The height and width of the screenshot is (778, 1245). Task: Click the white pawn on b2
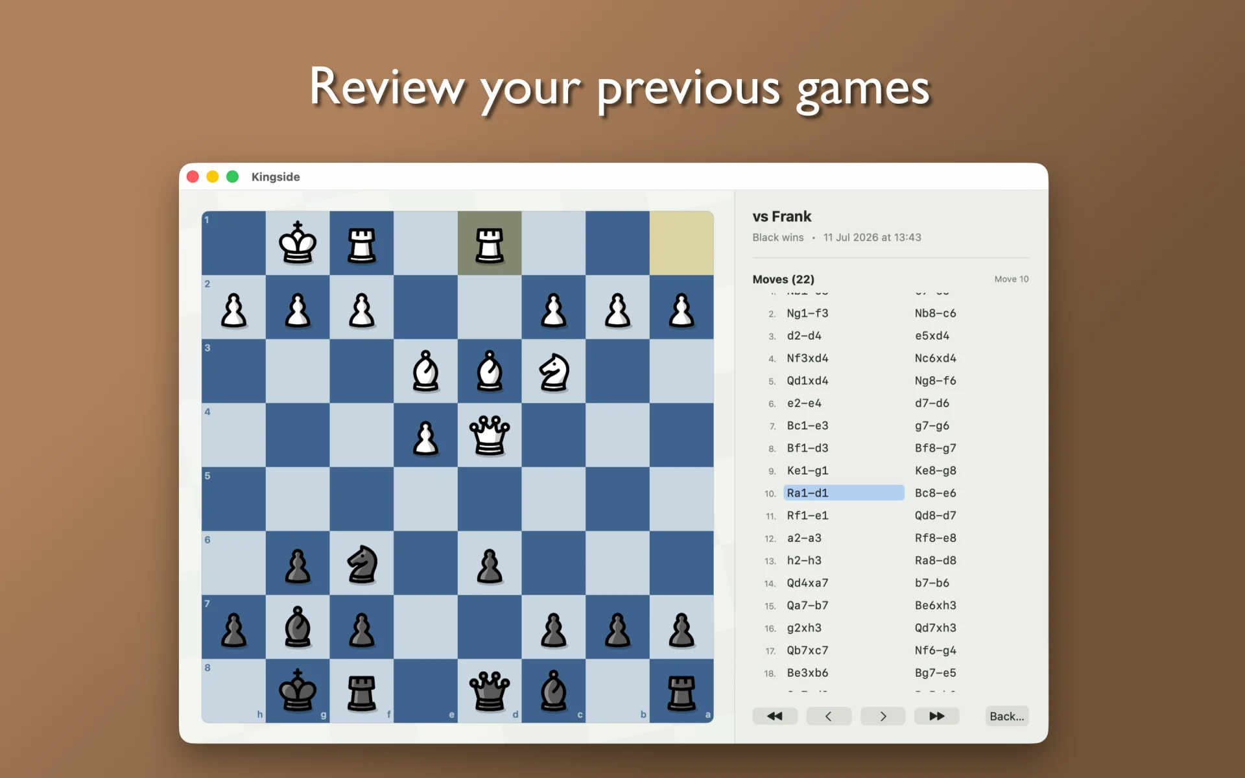coord(617,310)
